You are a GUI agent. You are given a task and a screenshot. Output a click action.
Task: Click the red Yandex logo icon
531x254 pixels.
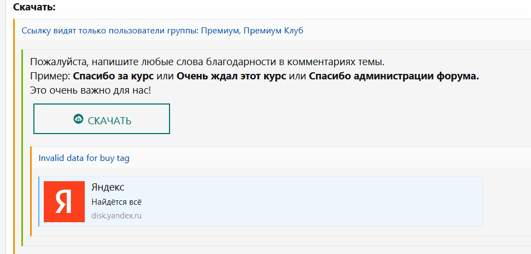[64, 201]
